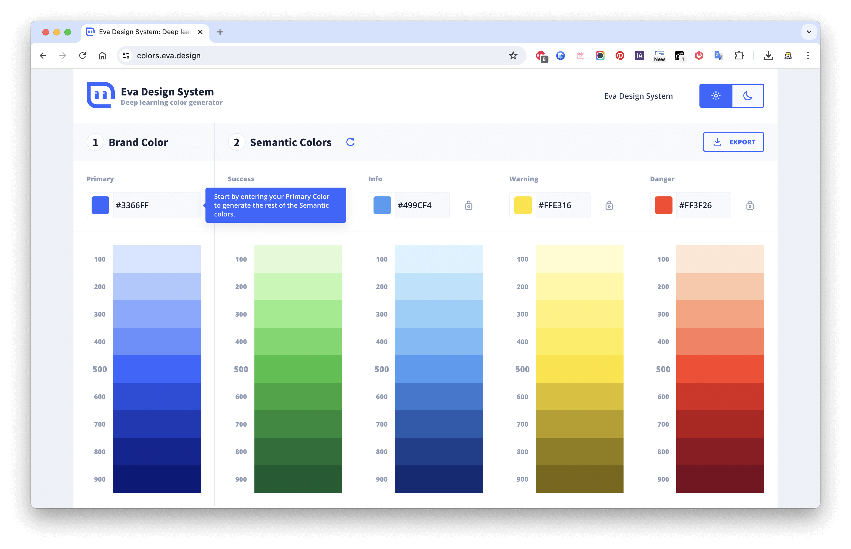Open the extension labeled New
Image resolution: width=851 pixels, height=549 pixels.
[x=659, y=56]
